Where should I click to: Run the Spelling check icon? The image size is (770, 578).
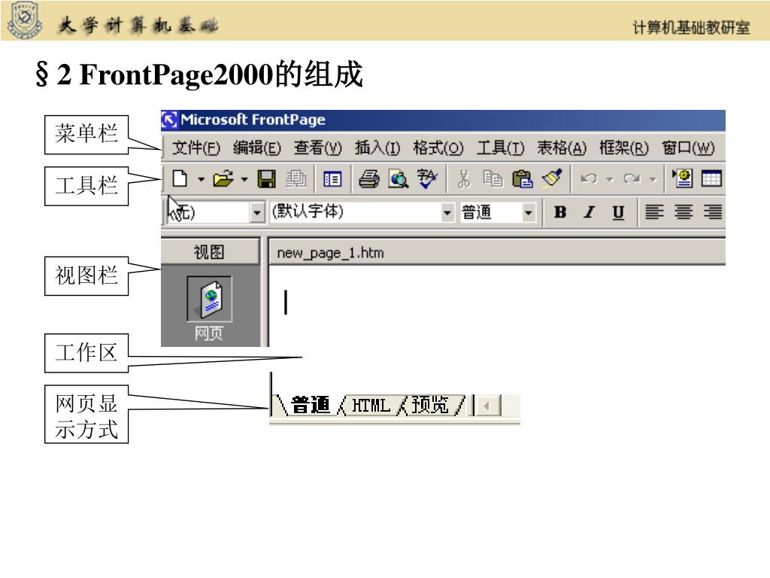pyautogui.click(x=427, y=179)
